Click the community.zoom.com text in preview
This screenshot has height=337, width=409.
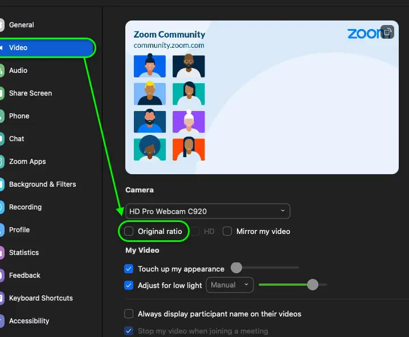pyautogui.click(x=169, y=46)
